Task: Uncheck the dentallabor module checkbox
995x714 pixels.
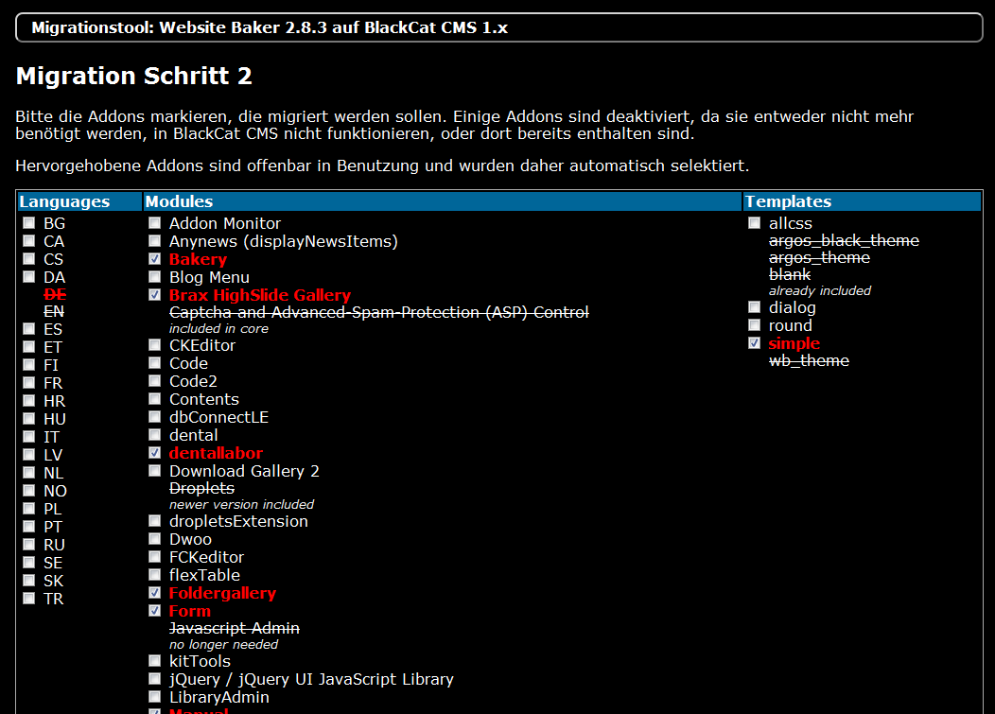Action: [x=155, y=453]
